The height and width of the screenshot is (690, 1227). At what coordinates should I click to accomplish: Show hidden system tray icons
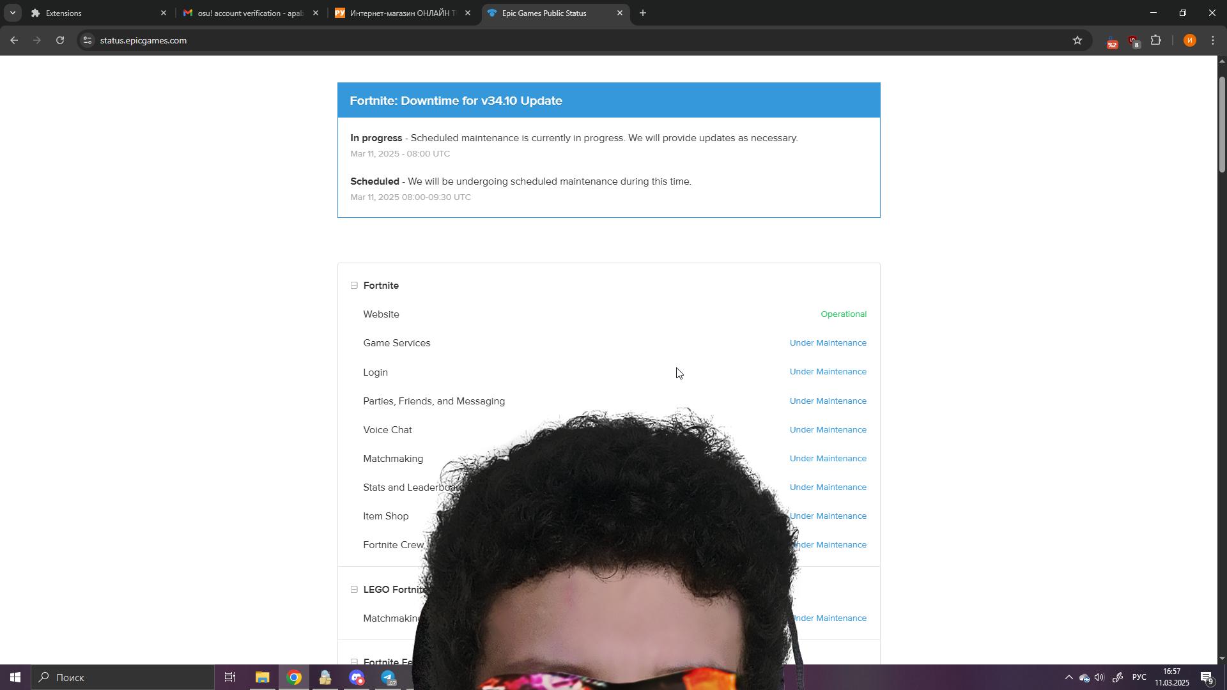[1069, 677]
